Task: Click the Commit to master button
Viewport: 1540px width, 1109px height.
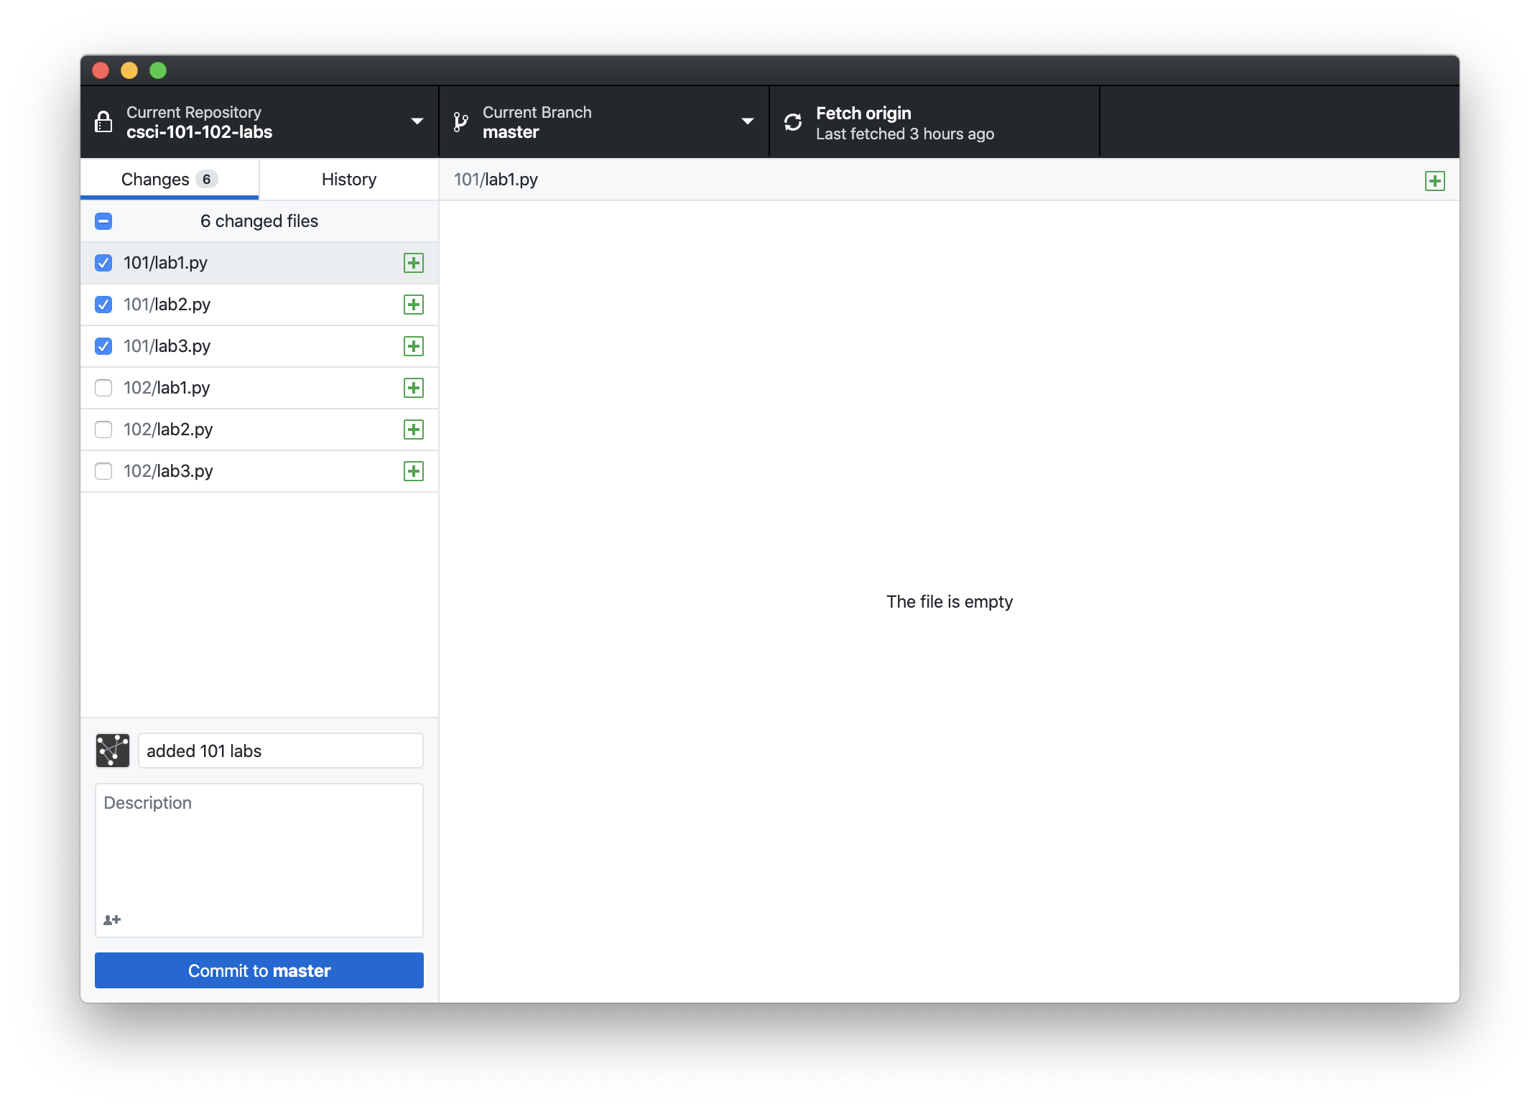Action: pyautogui.click(x=259, y=970)
